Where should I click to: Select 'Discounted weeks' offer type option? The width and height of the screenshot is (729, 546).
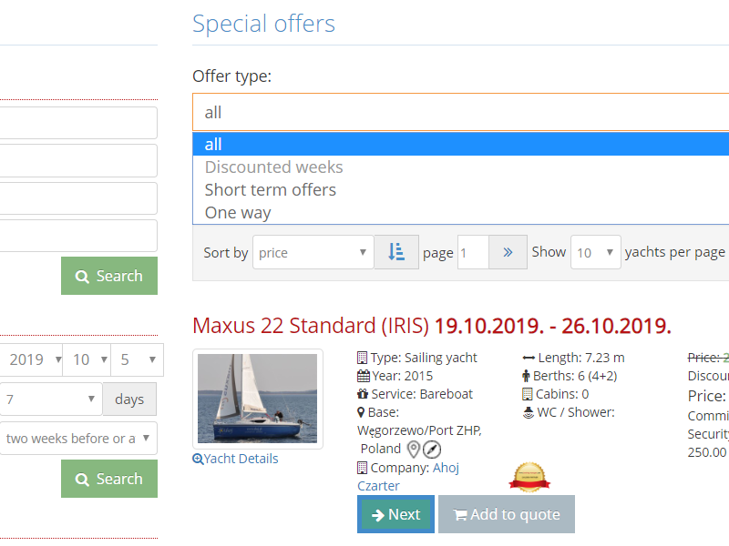(273, 167)
